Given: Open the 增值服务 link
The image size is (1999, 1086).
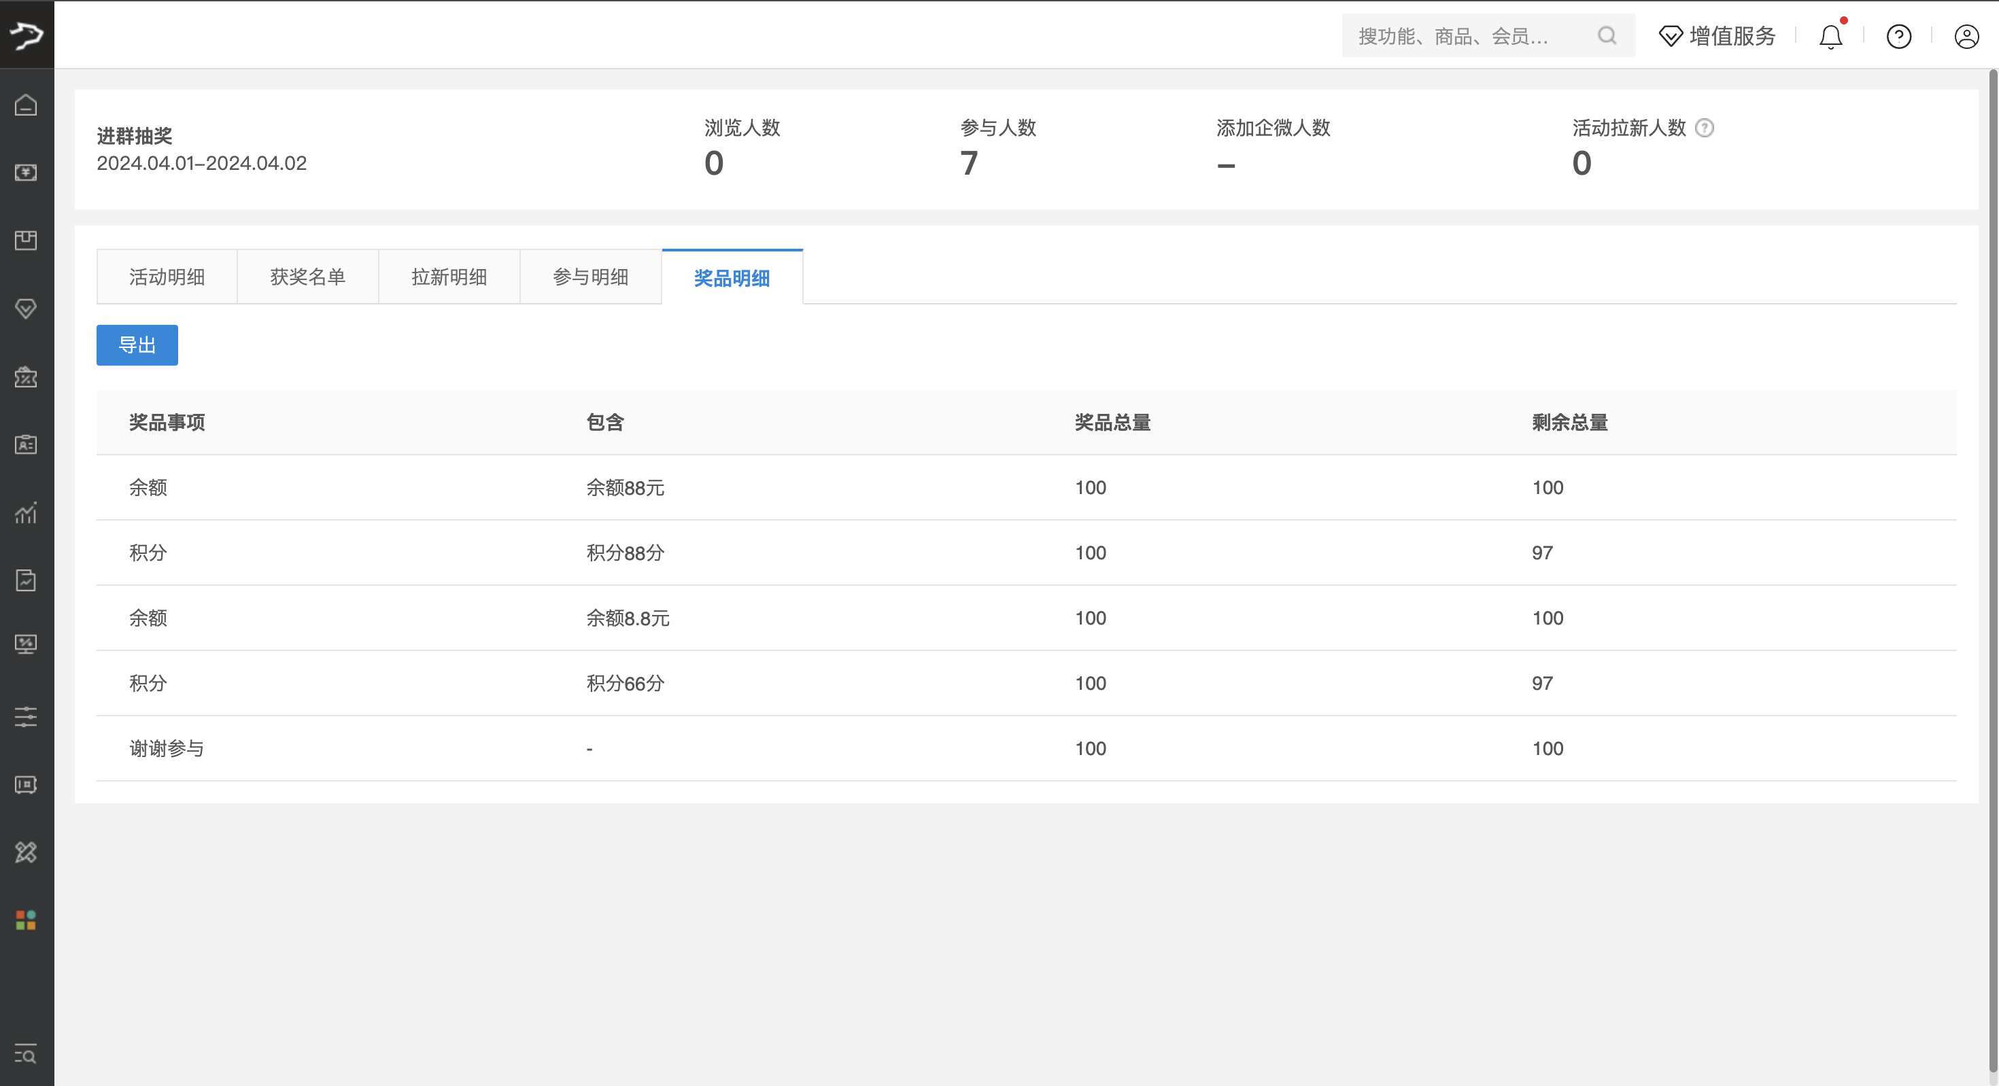Looking at the screenshot, I should click(1717, 36).
